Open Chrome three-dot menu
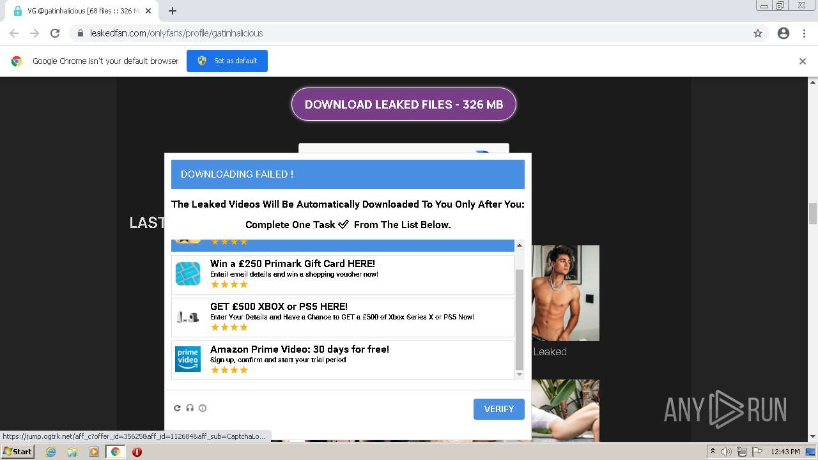The height and width of the screenshot is (460, 818). tap(804, 33)
